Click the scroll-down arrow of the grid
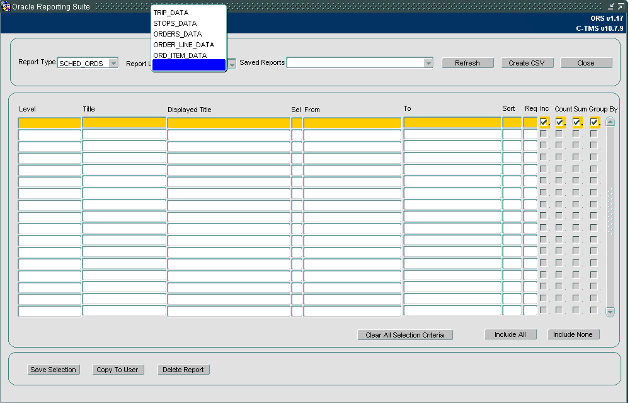The width and height of the screenshot is (630, 403). click(610, 312)
